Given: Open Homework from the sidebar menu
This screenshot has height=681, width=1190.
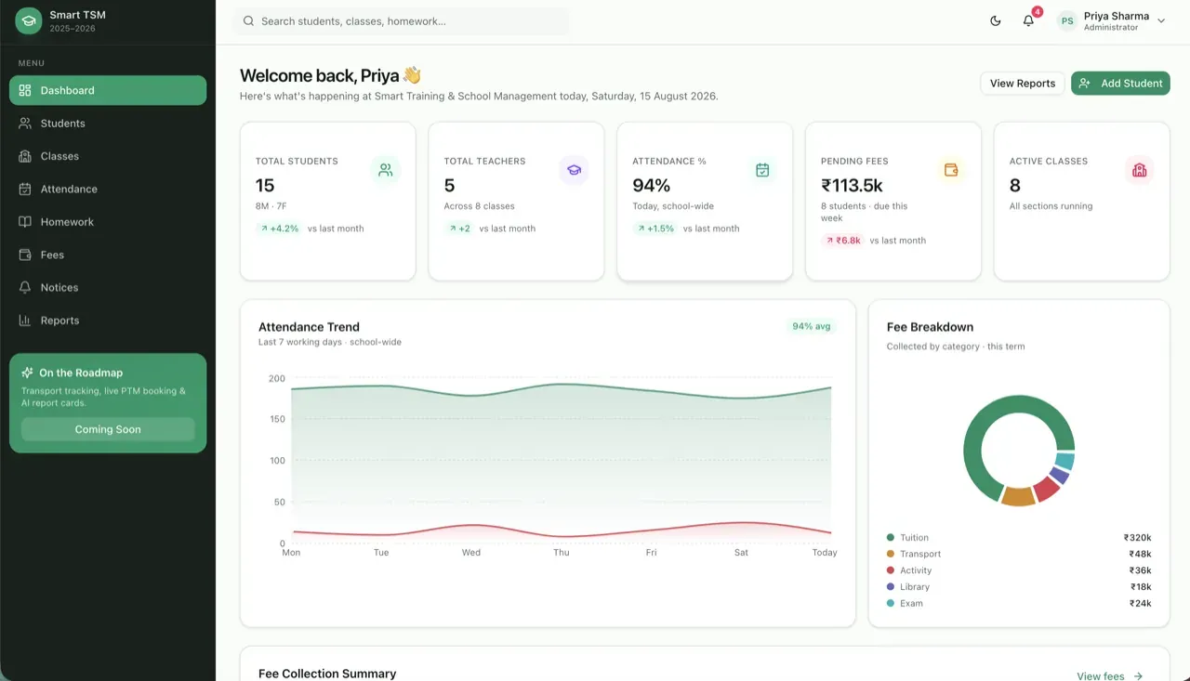Looking at the screenshot, I should [x=108, y=222].
